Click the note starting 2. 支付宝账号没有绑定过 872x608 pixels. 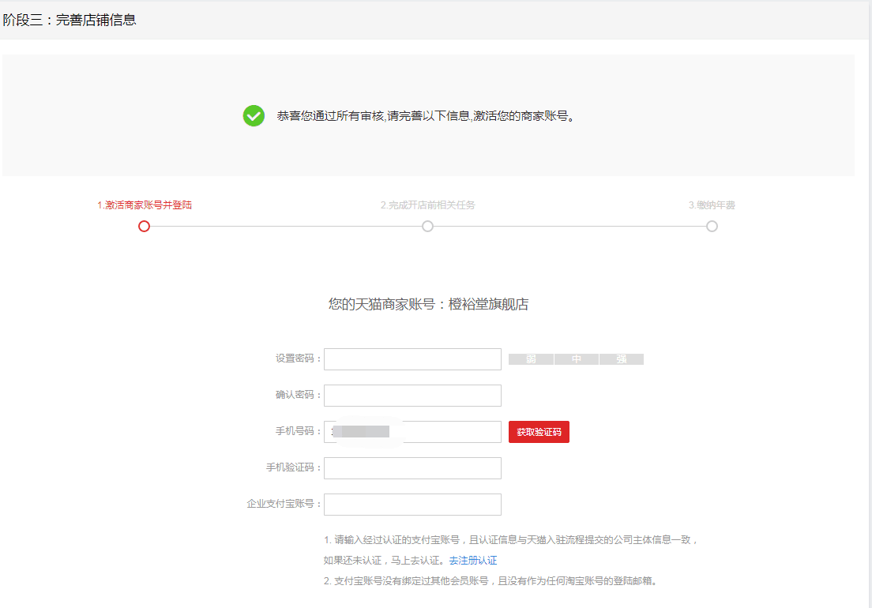(490, 581)
